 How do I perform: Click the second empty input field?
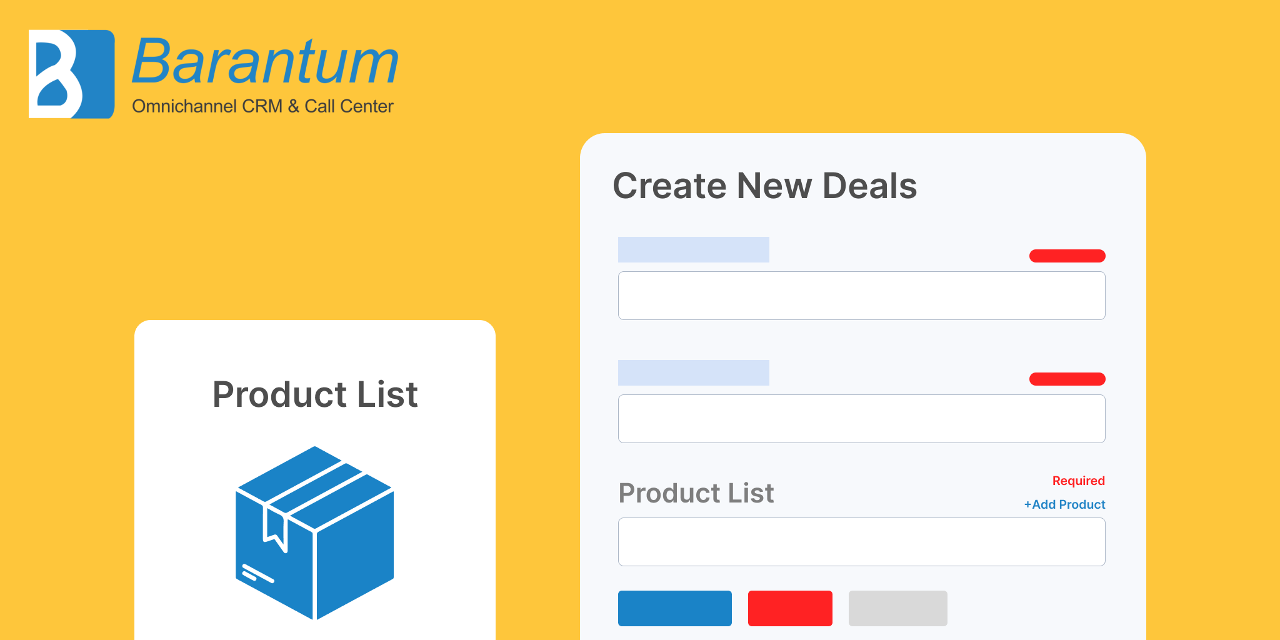click(x=862, y=419)
